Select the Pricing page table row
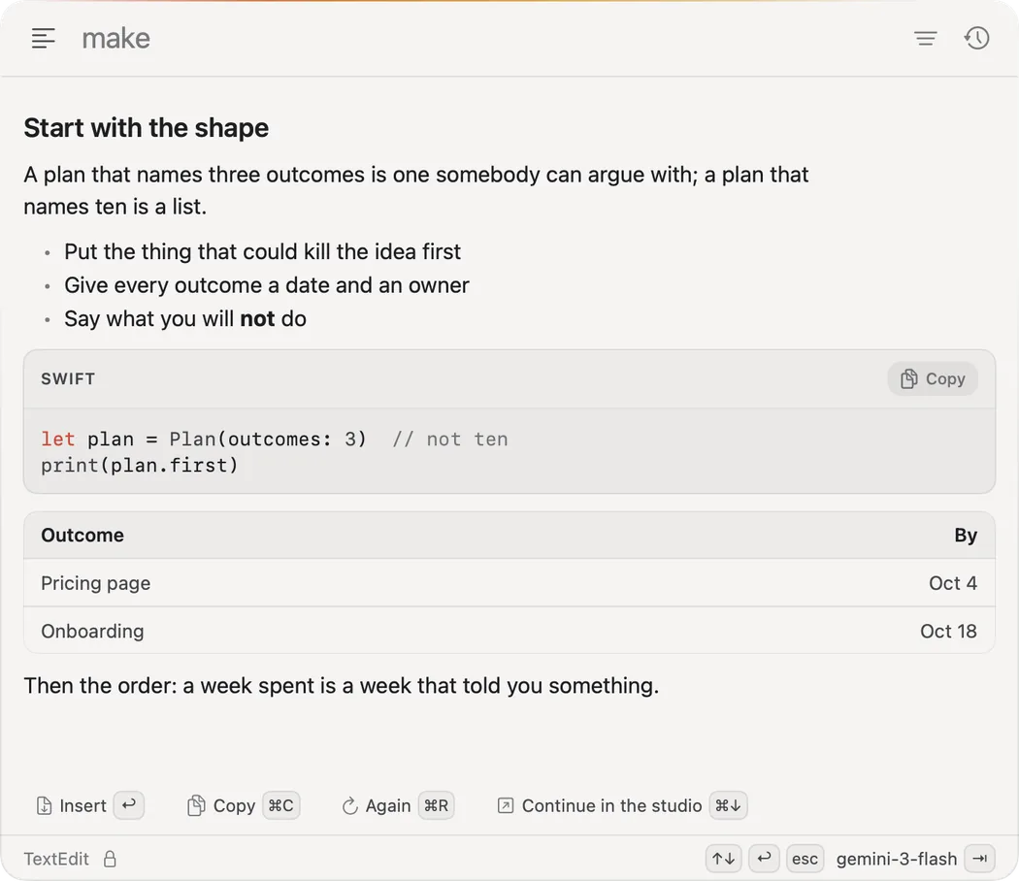Viewport: 1019px width, 881px height. point(509,583)
